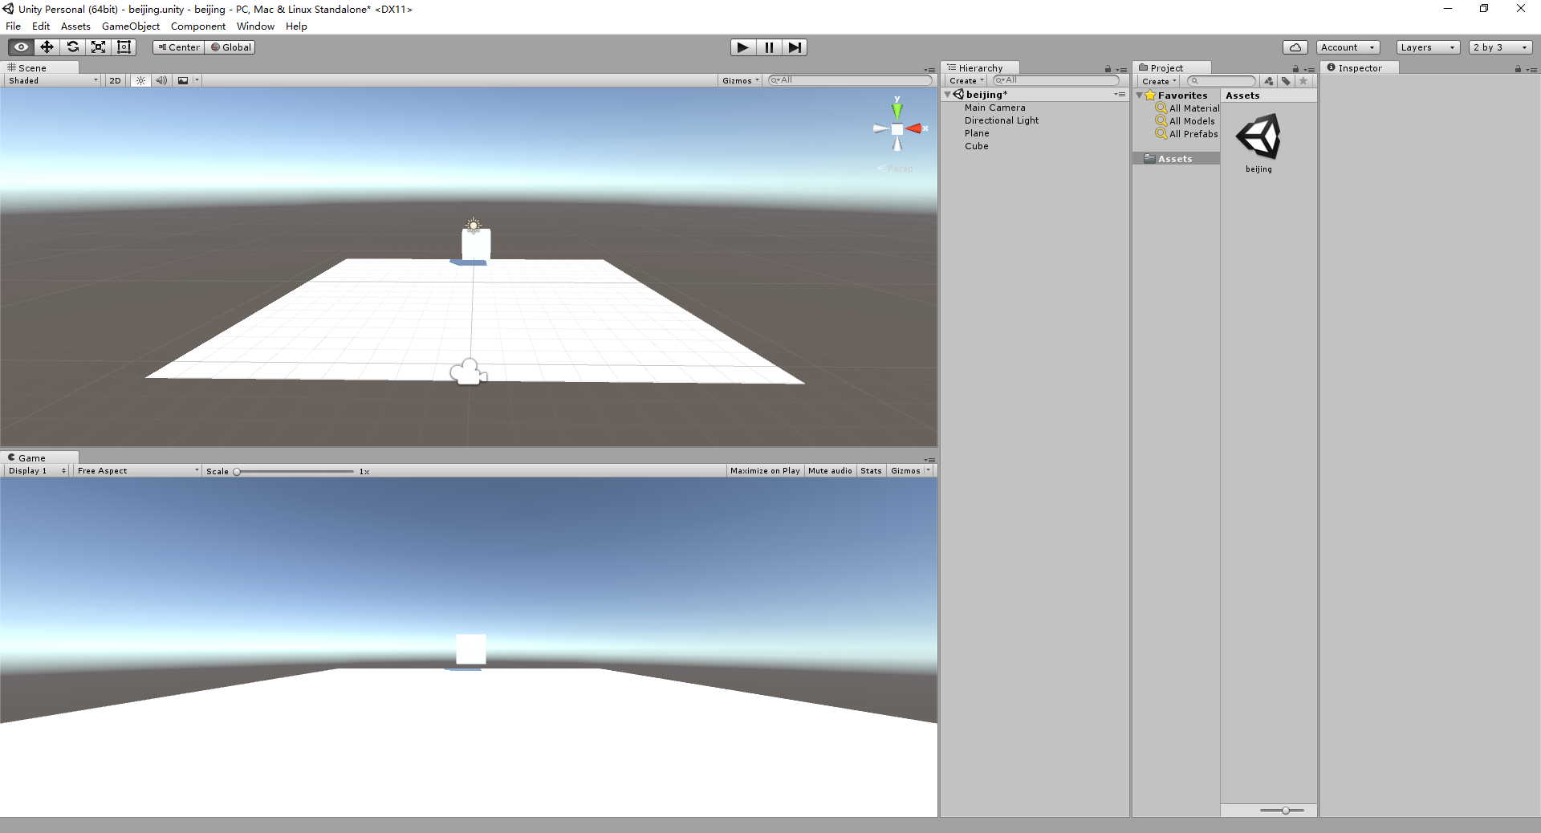Select the Move tool

pyautogui.click(x=46, y=47)
